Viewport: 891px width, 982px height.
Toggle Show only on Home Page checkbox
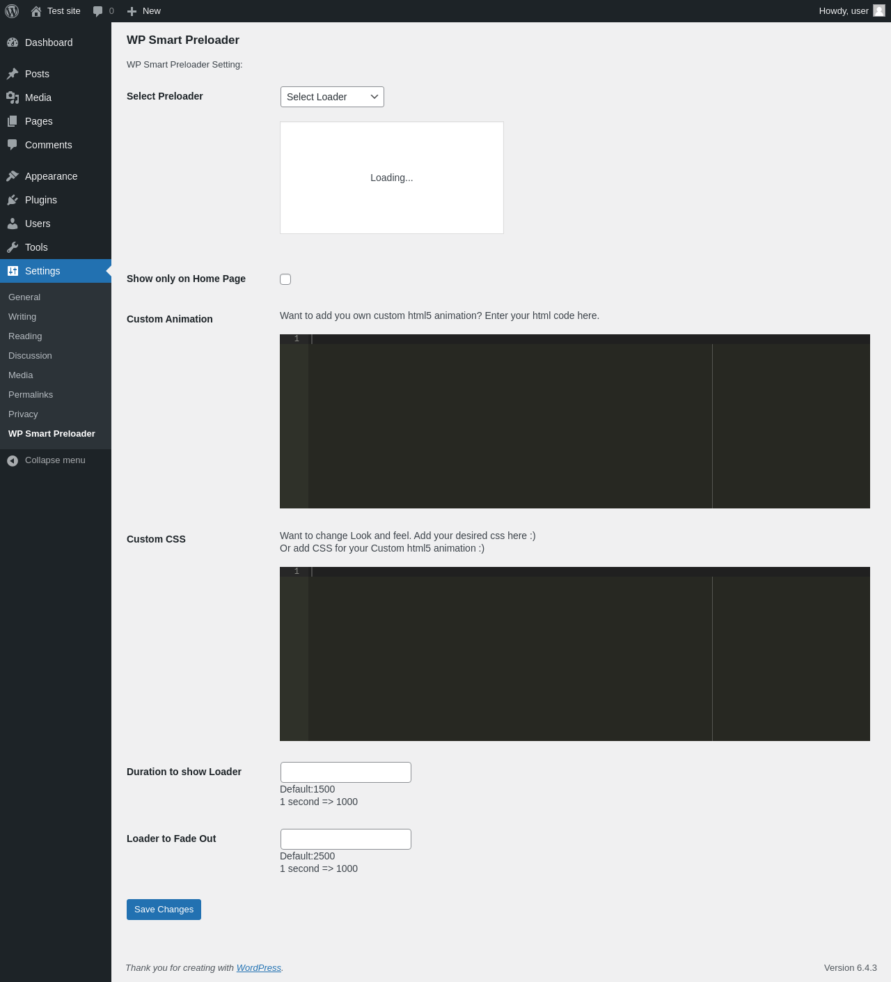[285, 279]
